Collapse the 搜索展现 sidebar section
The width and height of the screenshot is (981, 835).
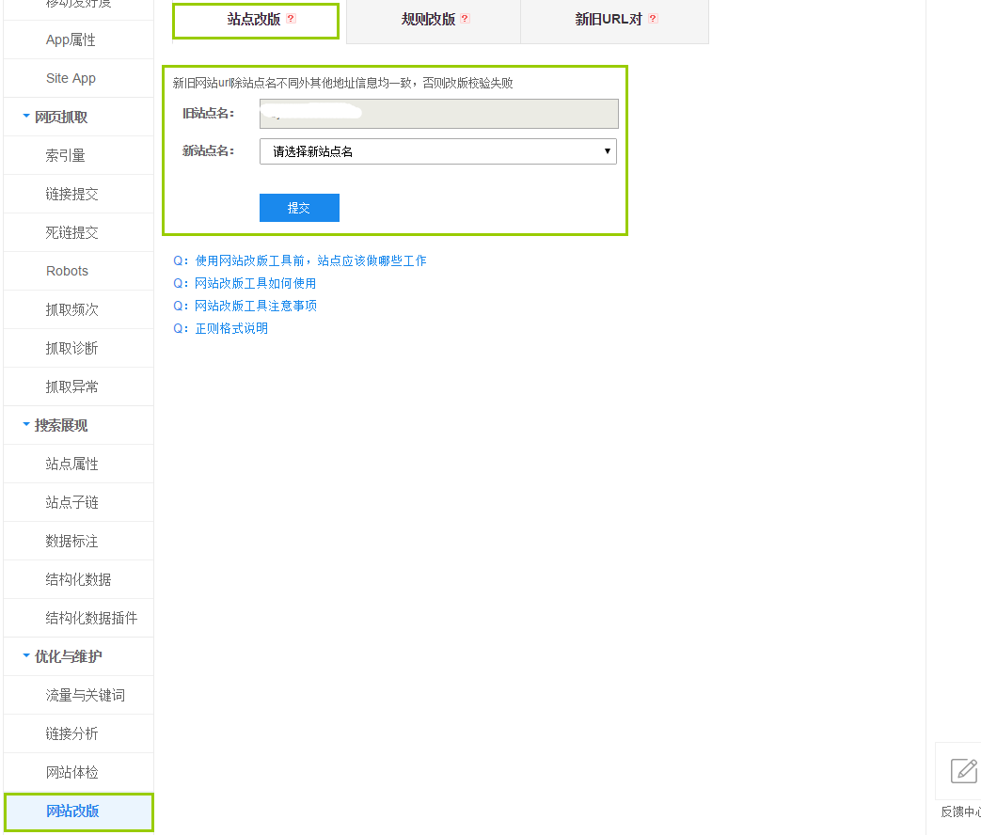click(x=26, y=425)
